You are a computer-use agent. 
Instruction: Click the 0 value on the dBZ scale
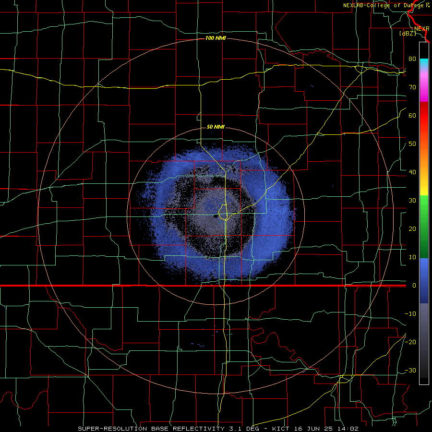click(x=414, y=286)
